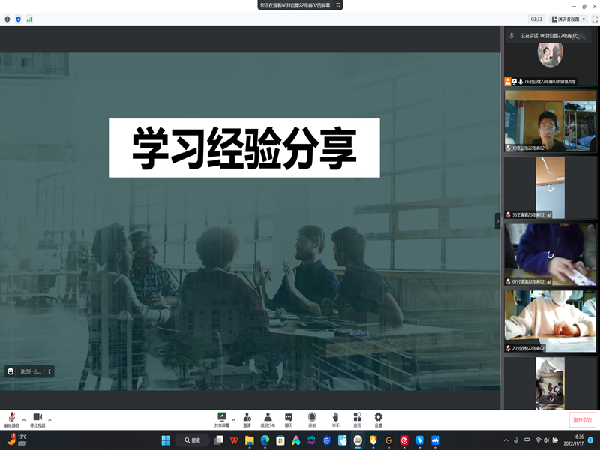This screenshot has width=600, height=450.
Task: Open the Members (成员) list
Action: 268,418
